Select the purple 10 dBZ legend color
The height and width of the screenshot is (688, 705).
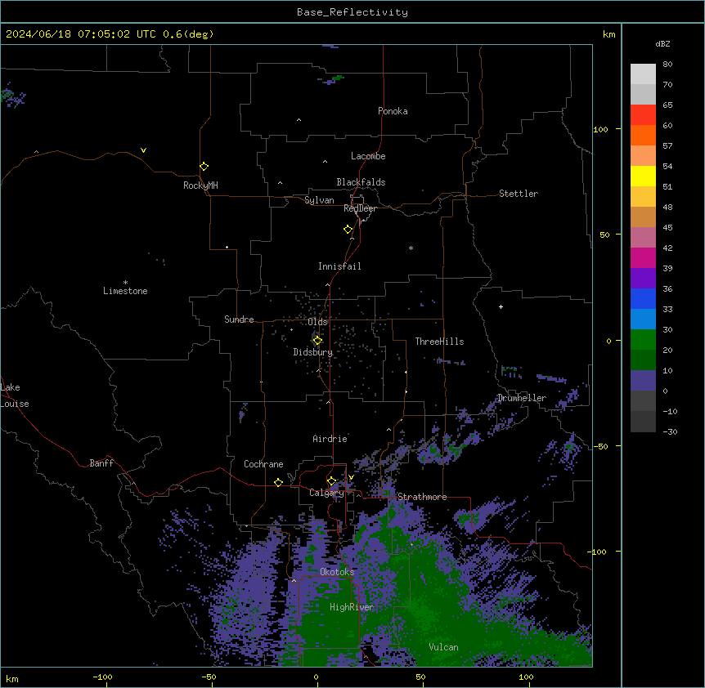tap(643, 381)
